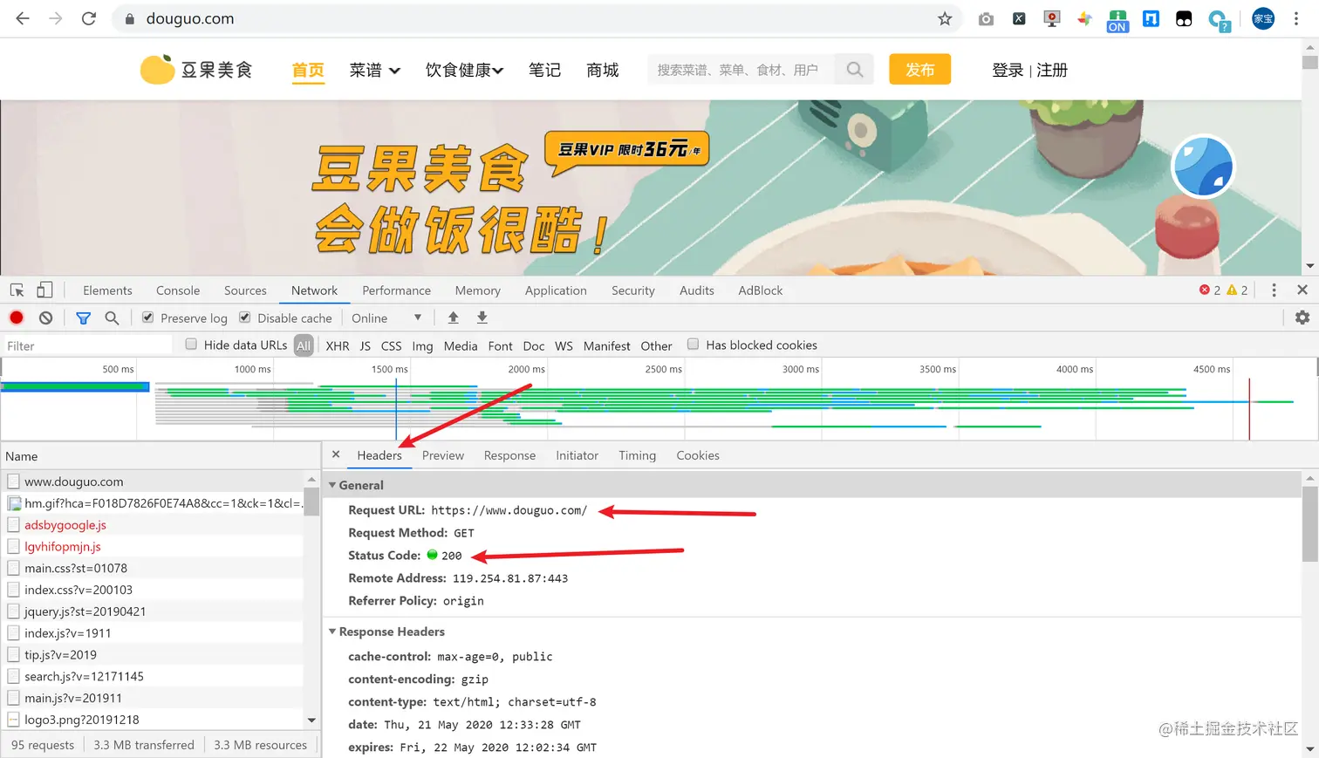Open the Application tab

click(556, 290)
